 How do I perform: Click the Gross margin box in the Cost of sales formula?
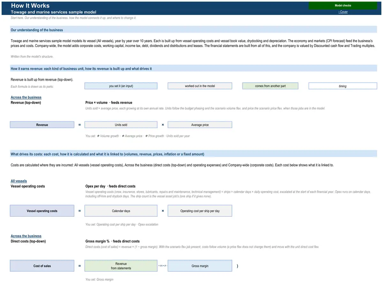[x=200, y=266]
